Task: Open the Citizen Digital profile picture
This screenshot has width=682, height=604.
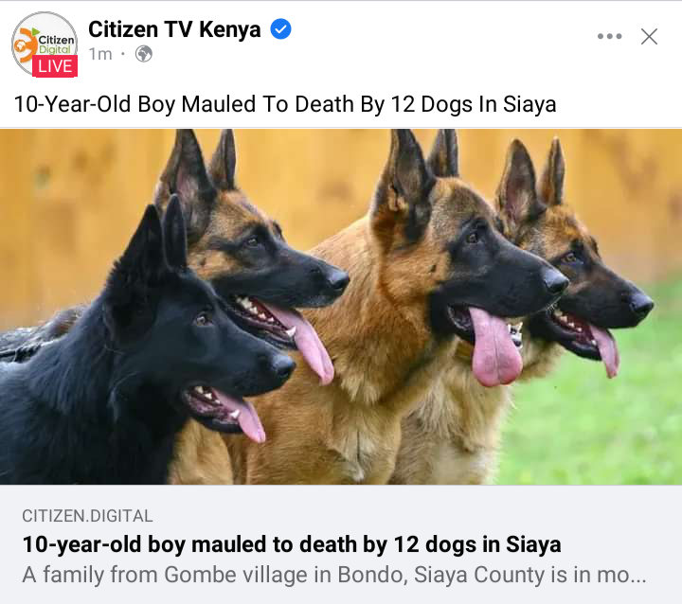Action: (x=45, y=44)
